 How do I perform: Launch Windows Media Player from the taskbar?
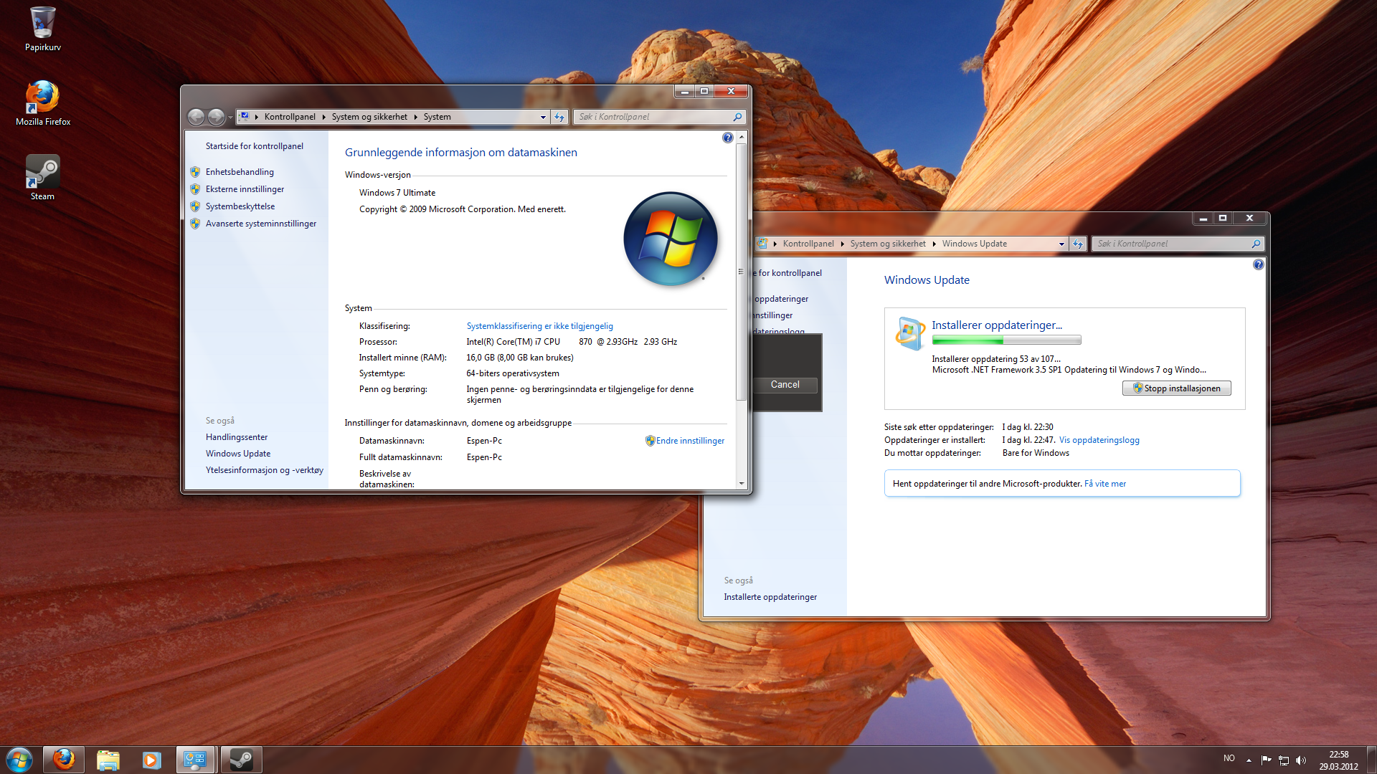coord(151,760)
